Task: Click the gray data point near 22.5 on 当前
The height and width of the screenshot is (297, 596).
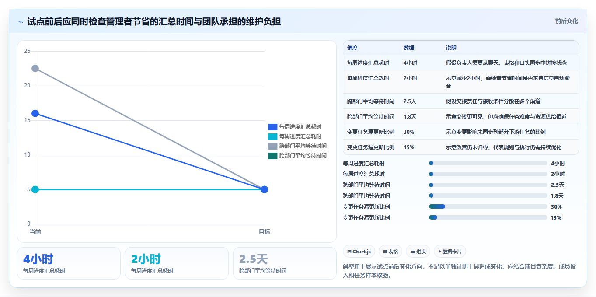Action: [35, 68]
